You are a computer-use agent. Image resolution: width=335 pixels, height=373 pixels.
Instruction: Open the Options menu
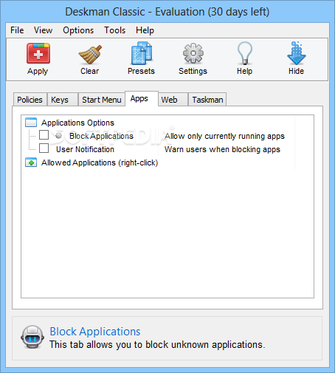point(78,30)
